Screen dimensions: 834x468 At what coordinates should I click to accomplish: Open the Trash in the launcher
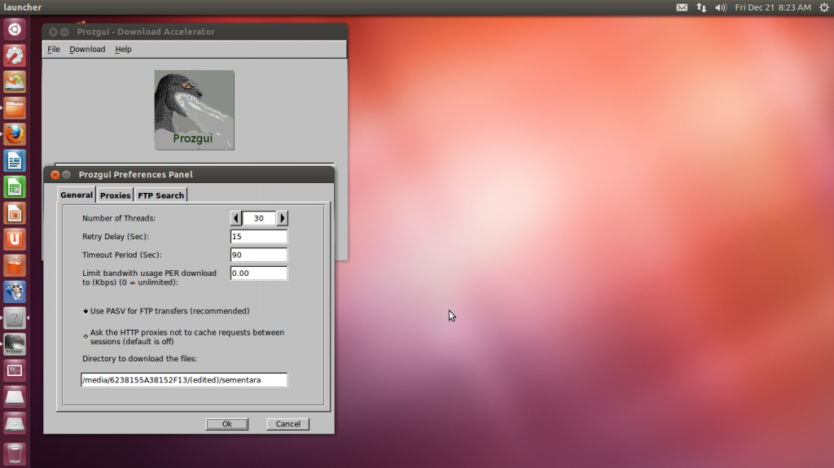pos(15,453)
